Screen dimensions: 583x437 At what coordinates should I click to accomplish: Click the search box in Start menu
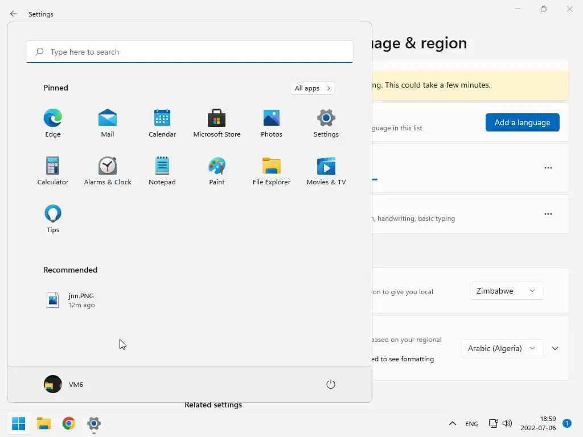190,52
